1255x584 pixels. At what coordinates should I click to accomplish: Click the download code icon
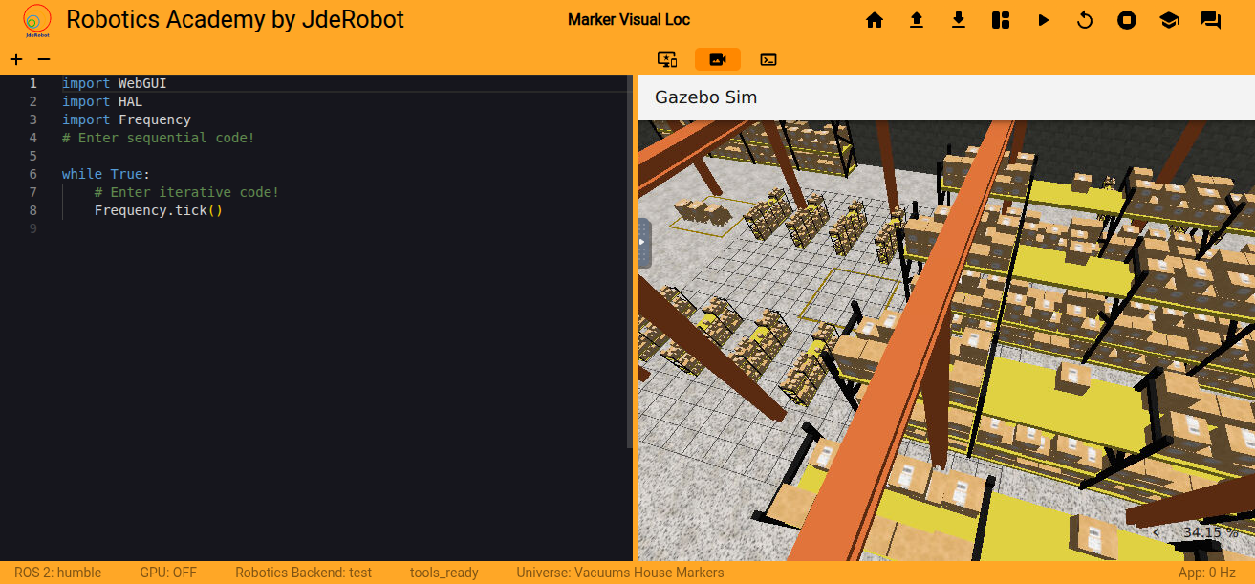tap(959, 20)
